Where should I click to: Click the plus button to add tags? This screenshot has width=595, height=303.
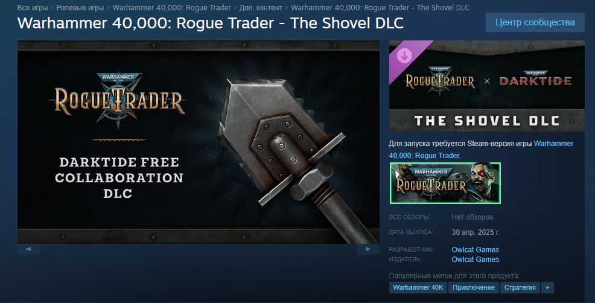(547, 287)
